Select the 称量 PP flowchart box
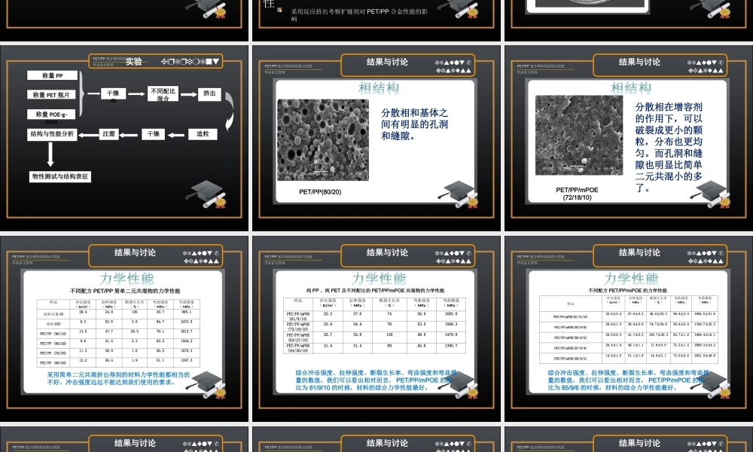 point(52,75)
